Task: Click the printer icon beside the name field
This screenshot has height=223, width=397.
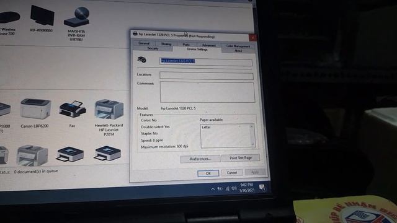Action: [x=142, y=59]
